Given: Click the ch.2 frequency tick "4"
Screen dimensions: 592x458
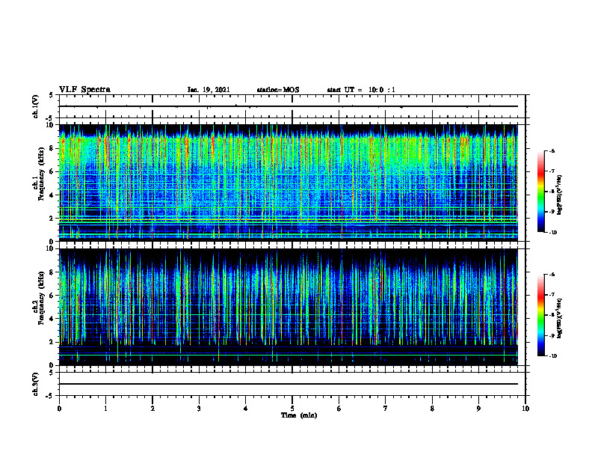Looking at the screenshot, I should tap(52, 319).
